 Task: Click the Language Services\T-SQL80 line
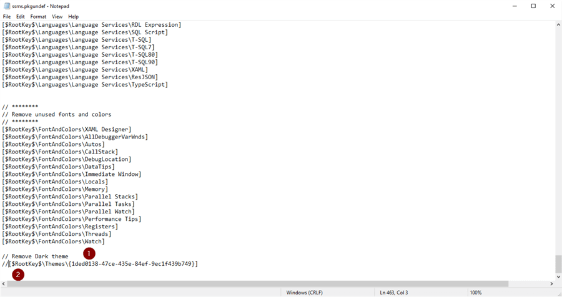pyautogui.click(x=80, y=55)
